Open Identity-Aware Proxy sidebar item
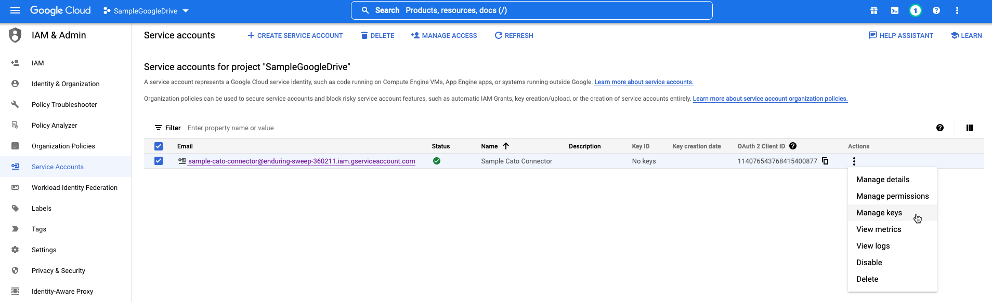 [66, 291]
